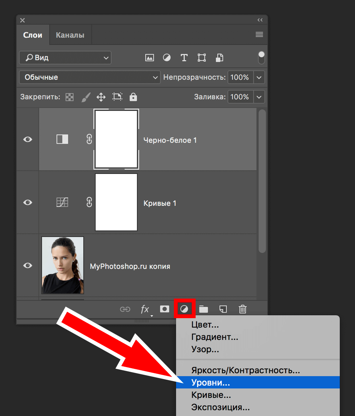Switch to the Каналы tab
Image resolution: width=355 pixels, height=416 pixels.
pos(70,35)
